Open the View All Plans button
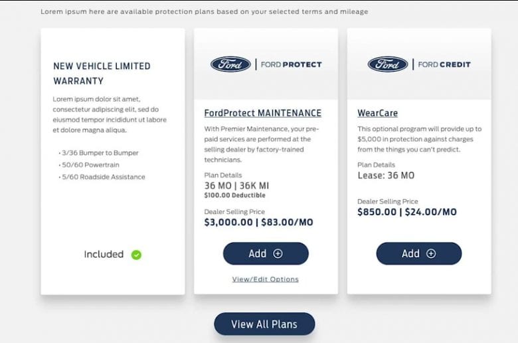The height and width of the screenshot is (343, 518). [264, 324]
